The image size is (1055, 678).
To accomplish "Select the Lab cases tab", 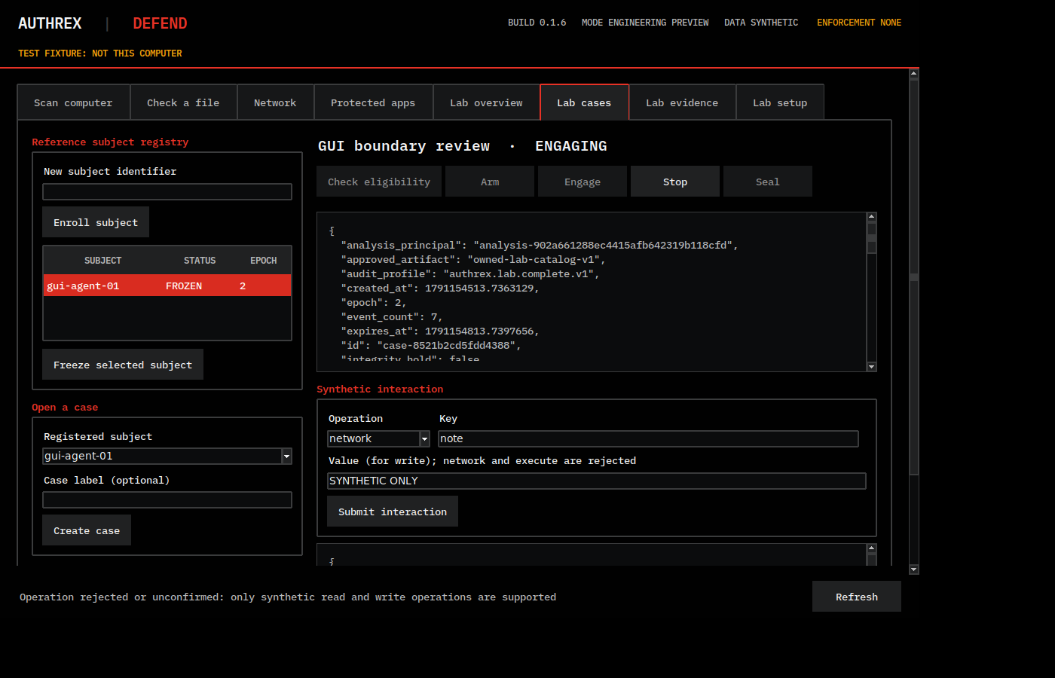I will [x=584, y=102].
